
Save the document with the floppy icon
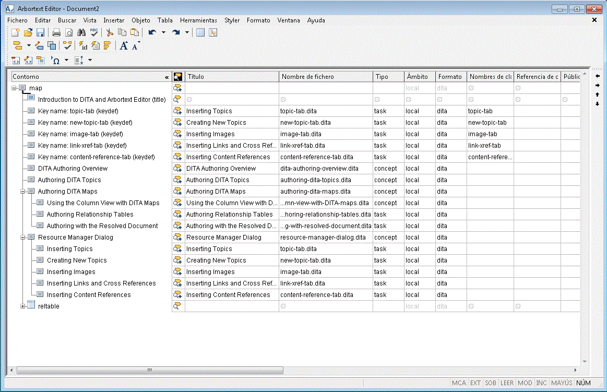pos(40,32)
